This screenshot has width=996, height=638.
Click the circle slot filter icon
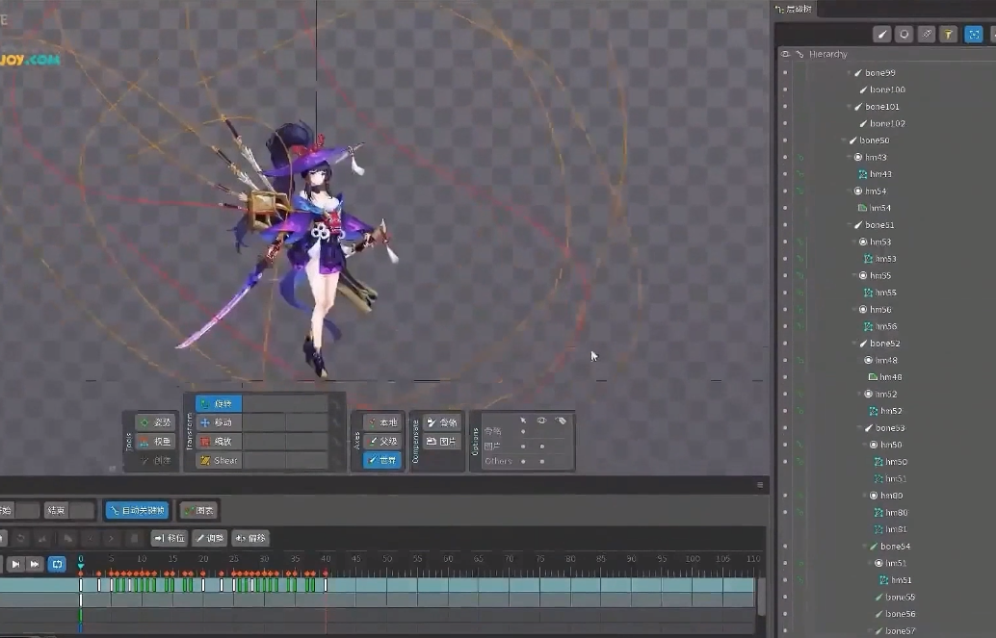tap(904, 35)
